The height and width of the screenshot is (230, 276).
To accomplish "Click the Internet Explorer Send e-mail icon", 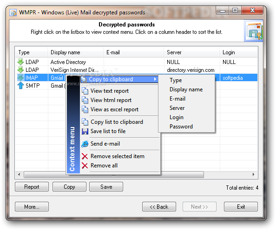I will click(x=85, y=144).
